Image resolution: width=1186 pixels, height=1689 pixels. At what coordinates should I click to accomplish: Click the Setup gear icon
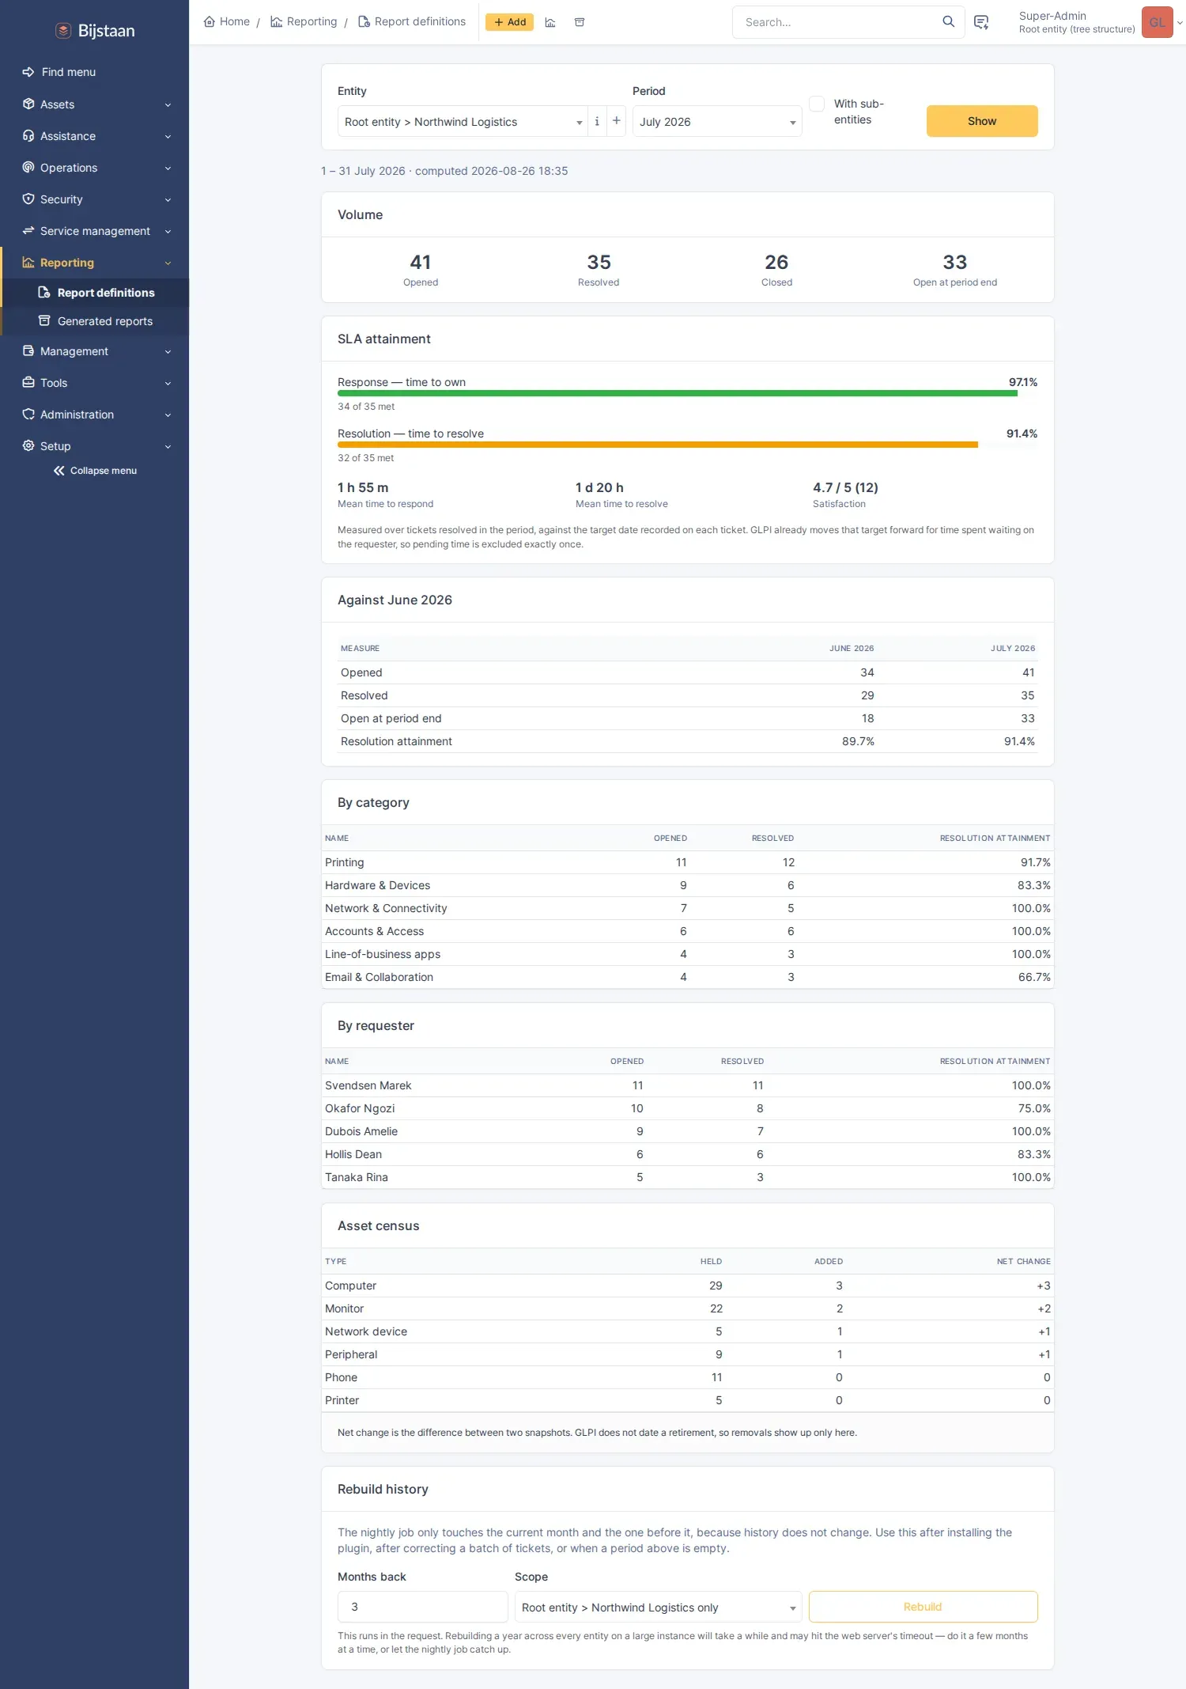tap(28, 445)
